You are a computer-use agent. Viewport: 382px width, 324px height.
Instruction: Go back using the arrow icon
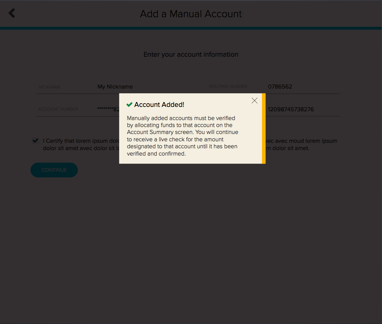(12, 13)
